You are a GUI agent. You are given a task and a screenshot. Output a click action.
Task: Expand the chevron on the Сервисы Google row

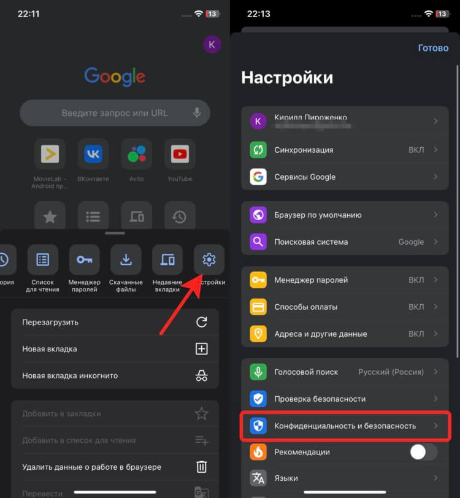tap(435, 177)
